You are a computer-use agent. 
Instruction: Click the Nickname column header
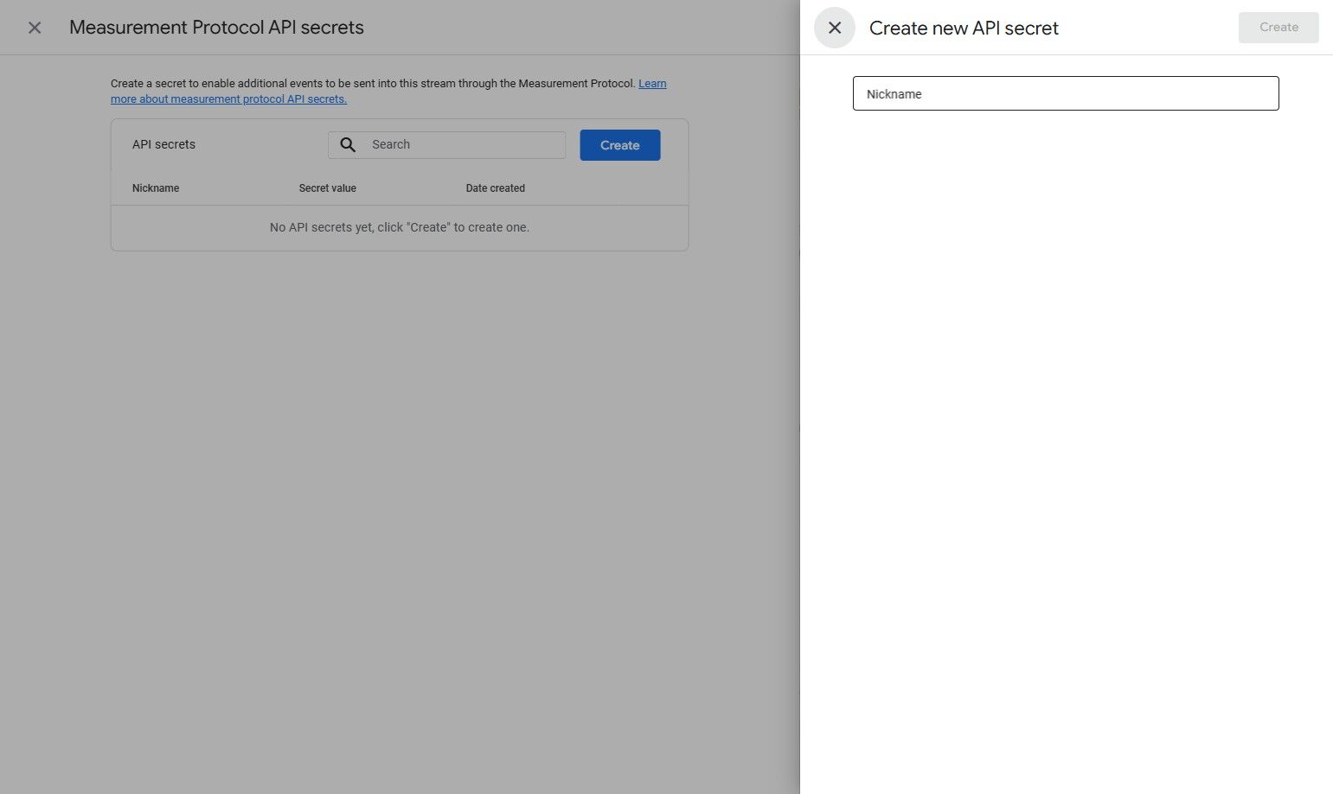pos(156,187)
